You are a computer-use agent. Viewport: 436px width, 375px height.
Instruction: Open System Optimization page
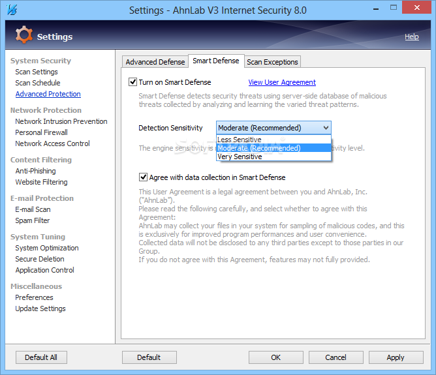[x=47, y=248]
